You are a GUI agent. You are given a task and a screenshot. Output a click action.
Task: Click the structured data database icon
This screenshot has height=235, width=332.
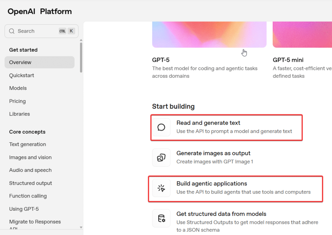pos(161,218)
